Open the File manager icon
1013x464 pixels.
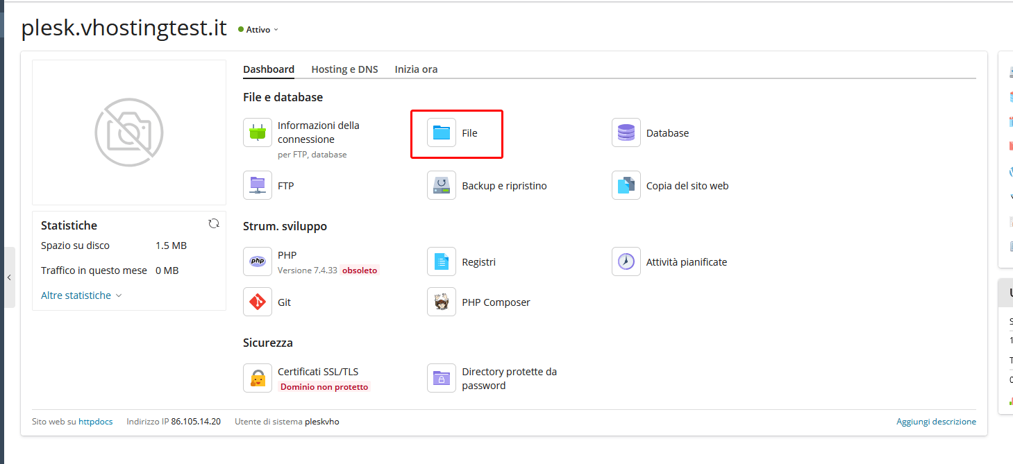pos(442,132)
